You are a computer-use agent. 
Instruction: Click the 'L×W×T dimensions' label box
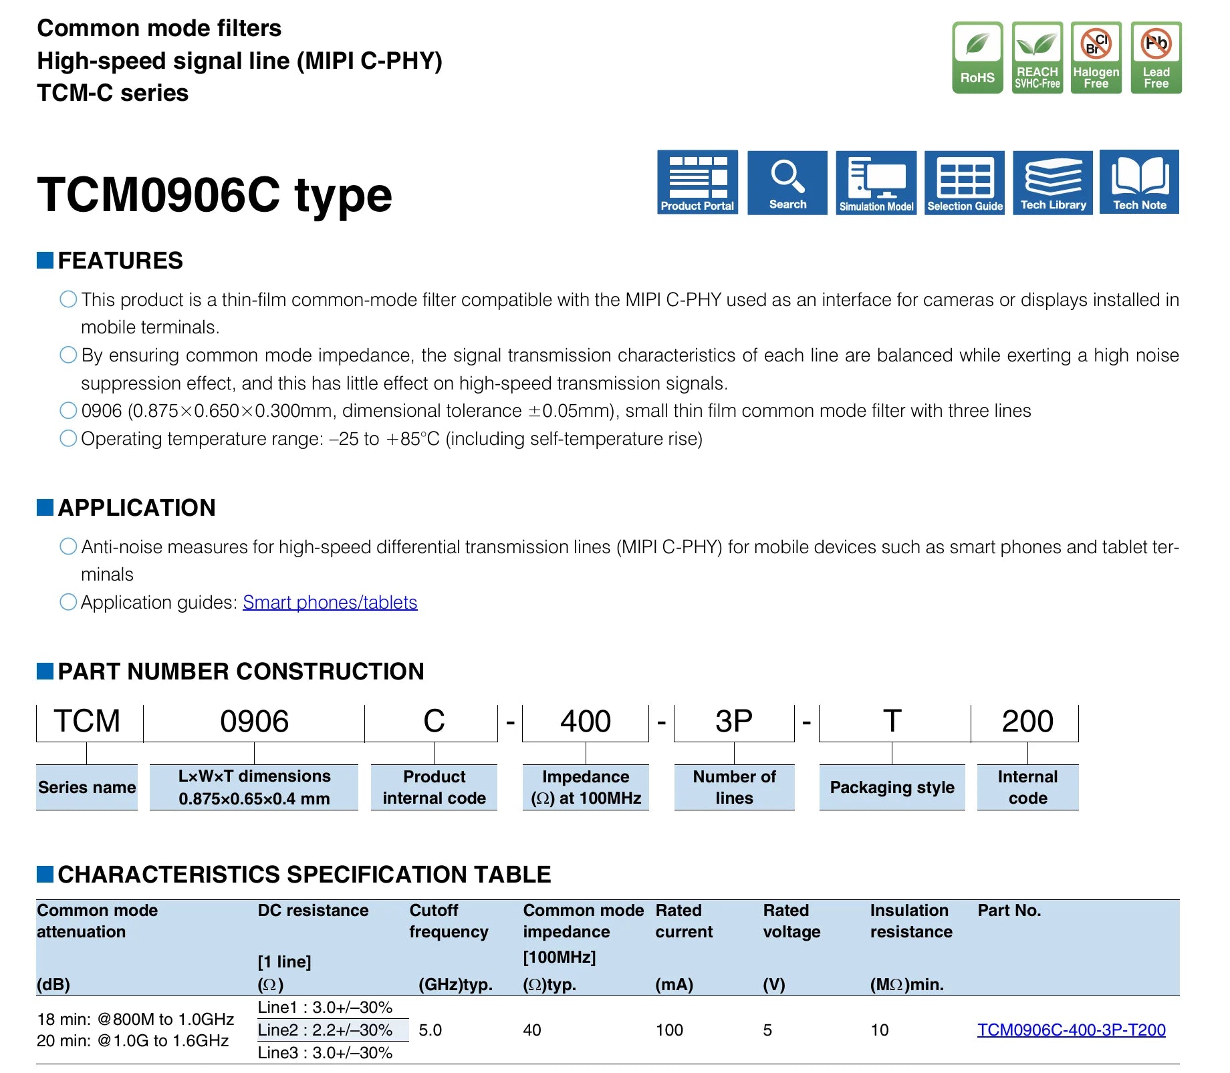click(x=254, y=787)
